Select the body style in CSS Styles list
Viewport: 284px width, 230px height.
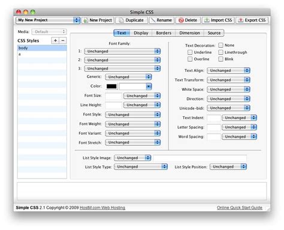pos(42,48)
